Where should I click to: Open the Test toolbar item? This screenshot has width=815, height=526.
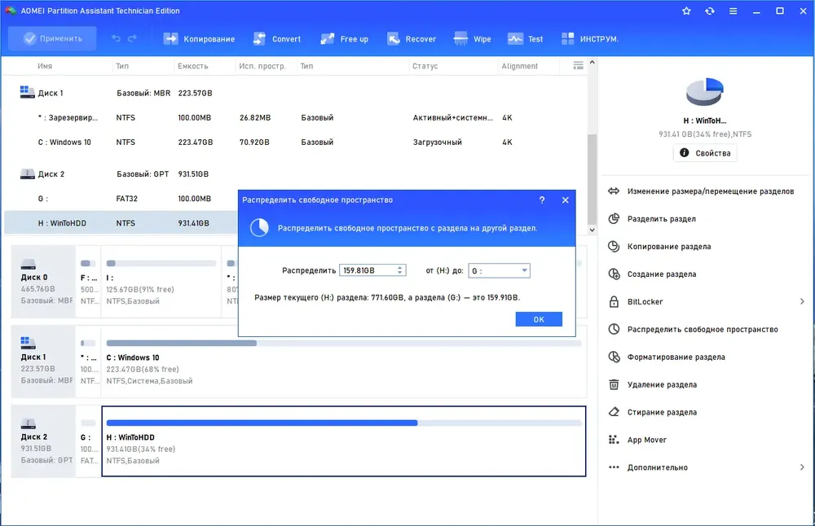(x=525, y=39)
